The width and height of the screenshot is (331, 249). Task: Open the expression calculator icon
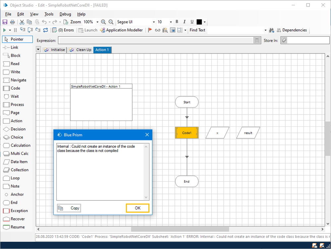tap(257, 40)
